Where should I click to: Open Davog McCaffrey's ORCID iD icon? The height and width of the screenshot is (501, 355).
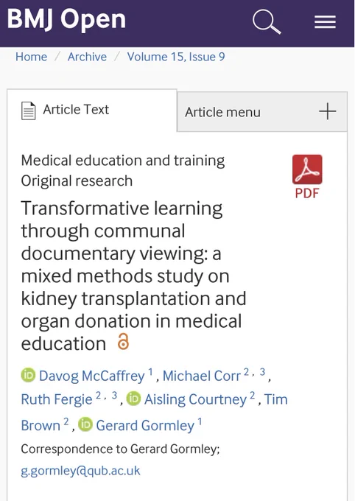(29, 375)
